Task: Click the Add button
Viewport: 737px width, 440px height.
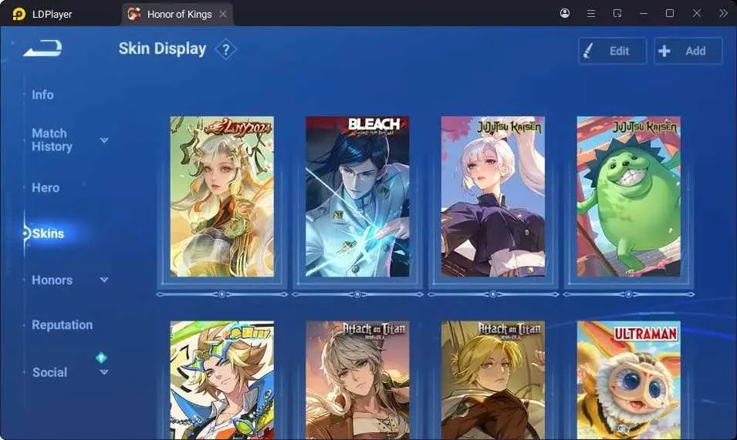Action: [688, 51]
